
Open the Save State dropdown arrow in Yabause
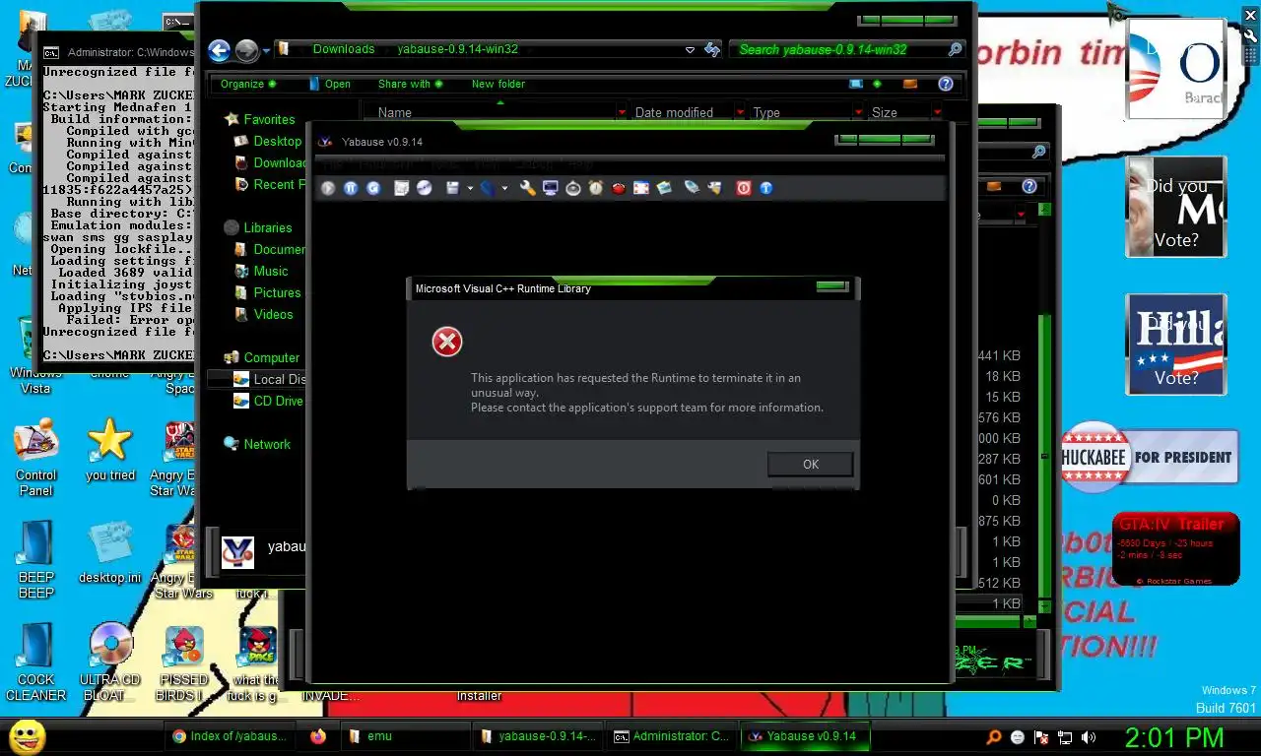pos(470,188)
